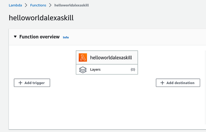This screenshot has height=132, width=206.
Task: Click the helloworldalexaskill page heading
Action: coord(41,18)
